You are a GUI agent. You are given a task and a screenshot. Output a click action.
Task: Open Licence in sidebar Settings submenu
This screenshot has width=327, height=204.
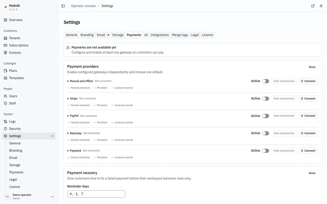(x=15, y=187)
